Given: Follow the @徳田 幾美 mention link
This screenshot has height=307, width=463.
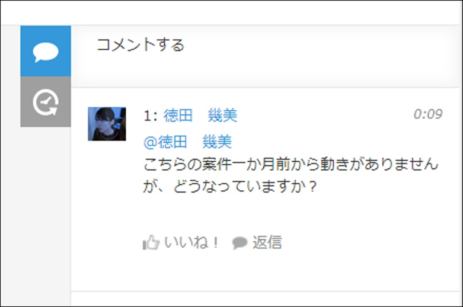Looking at the screenshot, I should tap(187, 142).
